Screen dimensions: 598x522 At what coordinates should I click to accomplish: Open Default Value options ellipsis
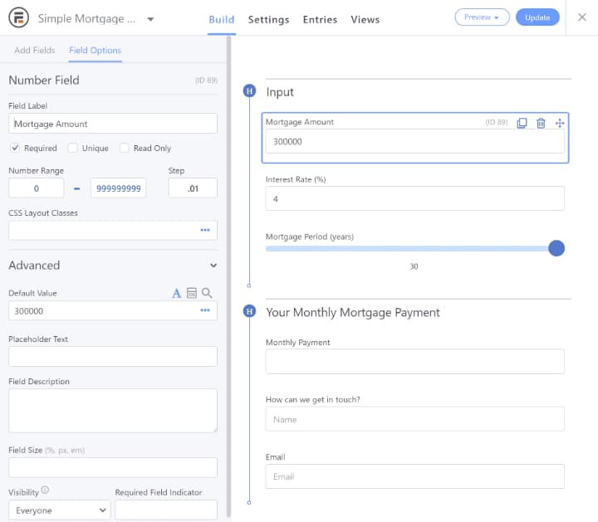coord(205,310)
